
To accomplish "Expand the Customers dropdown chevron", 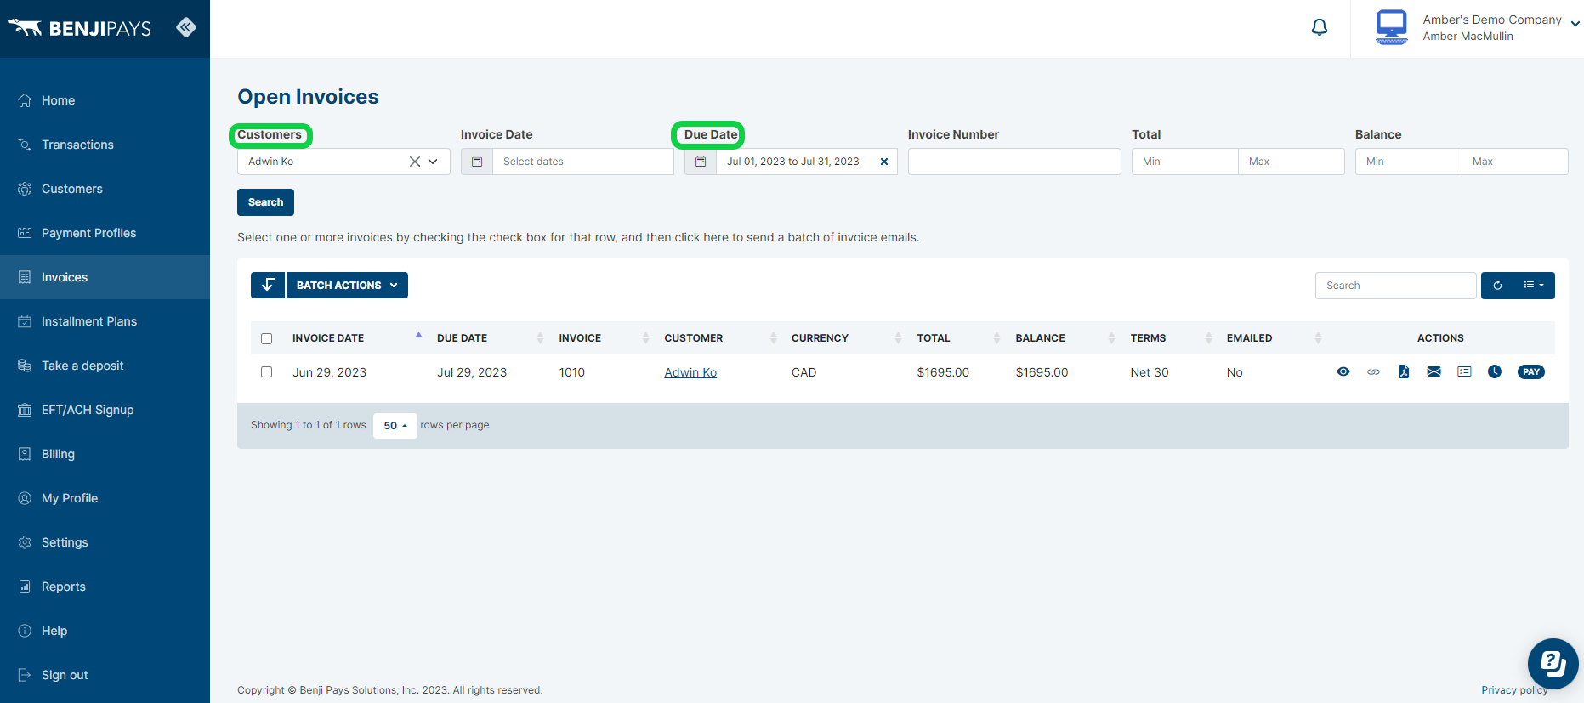I will coord(434,162).
